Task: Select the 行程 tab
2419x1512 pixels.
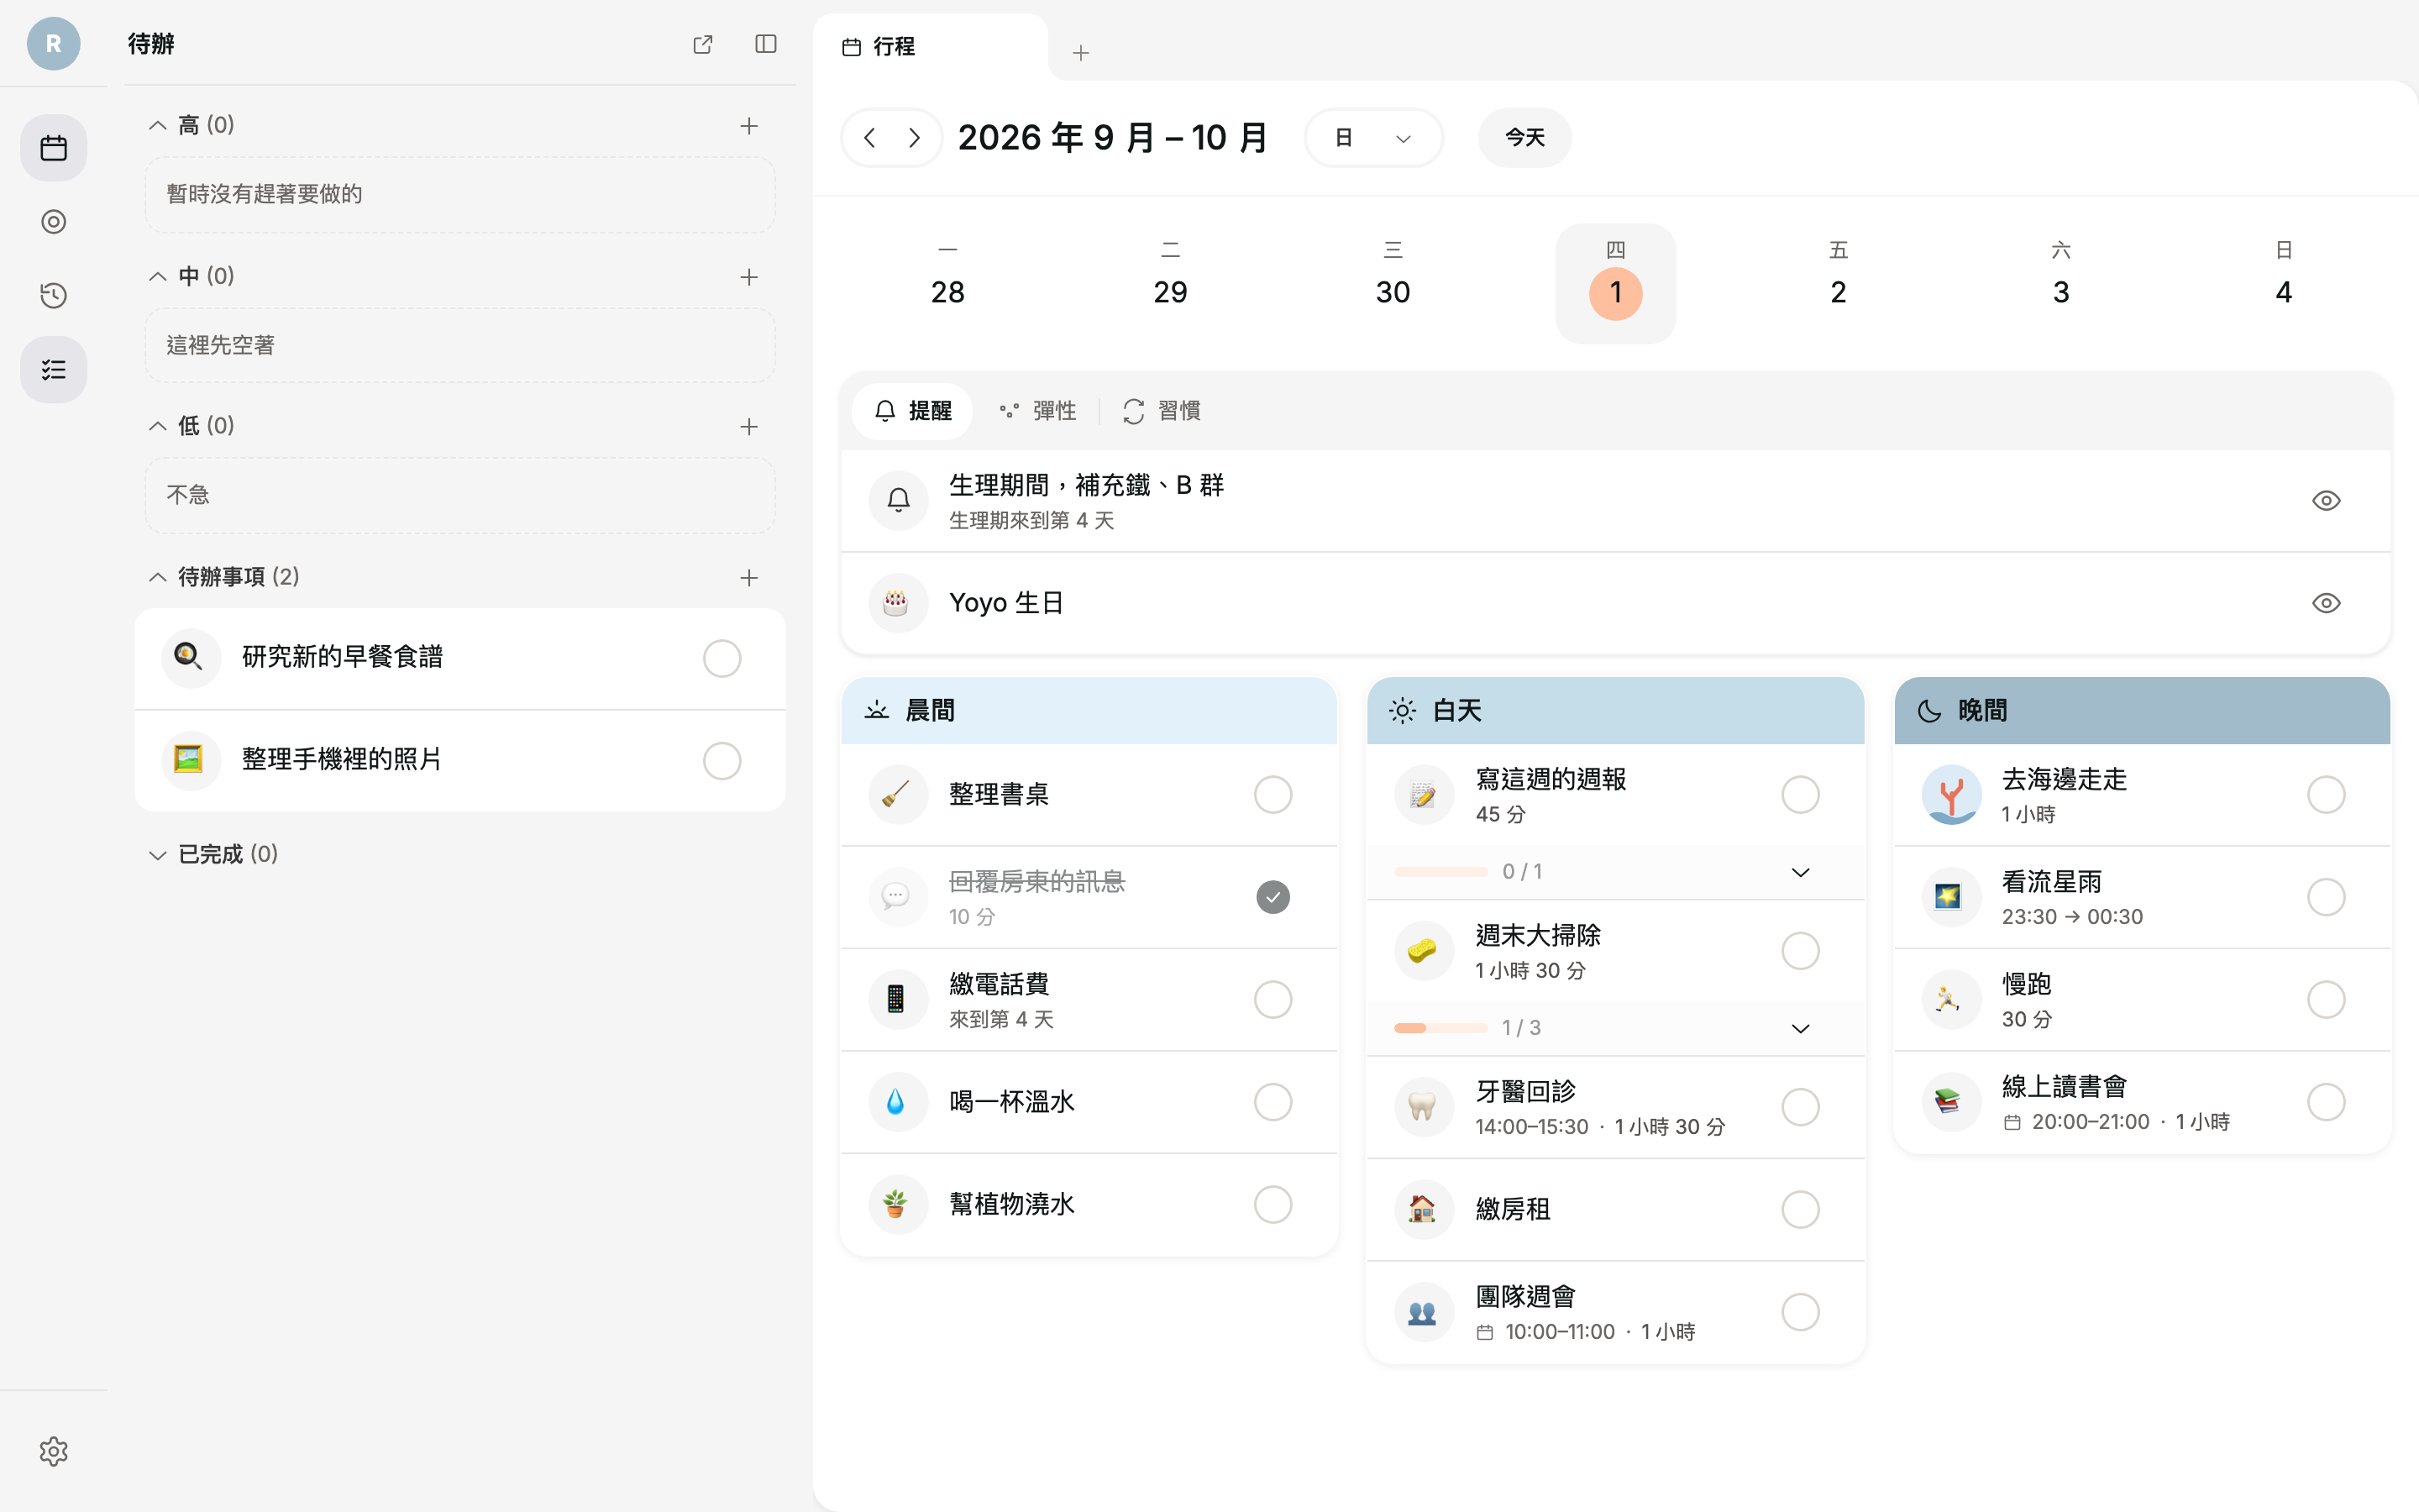Action: [931, 47]
